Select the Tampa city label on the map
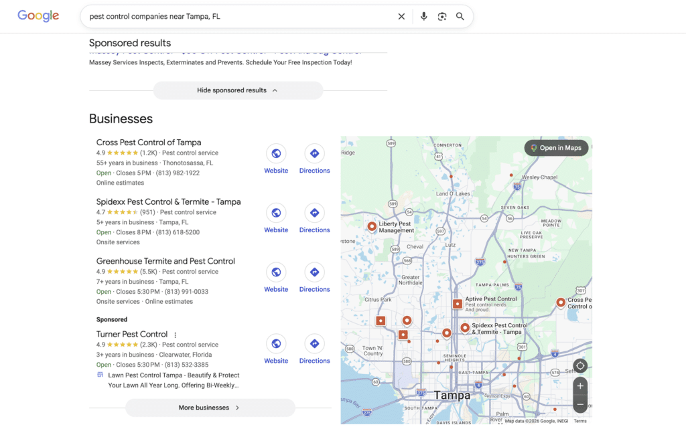 click(x=452, y=396)
